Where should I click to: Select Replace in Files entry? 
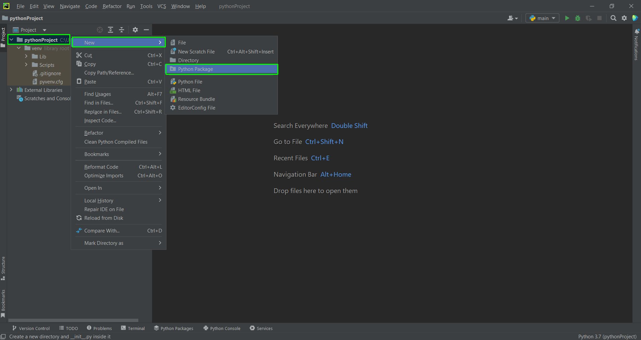119,112
